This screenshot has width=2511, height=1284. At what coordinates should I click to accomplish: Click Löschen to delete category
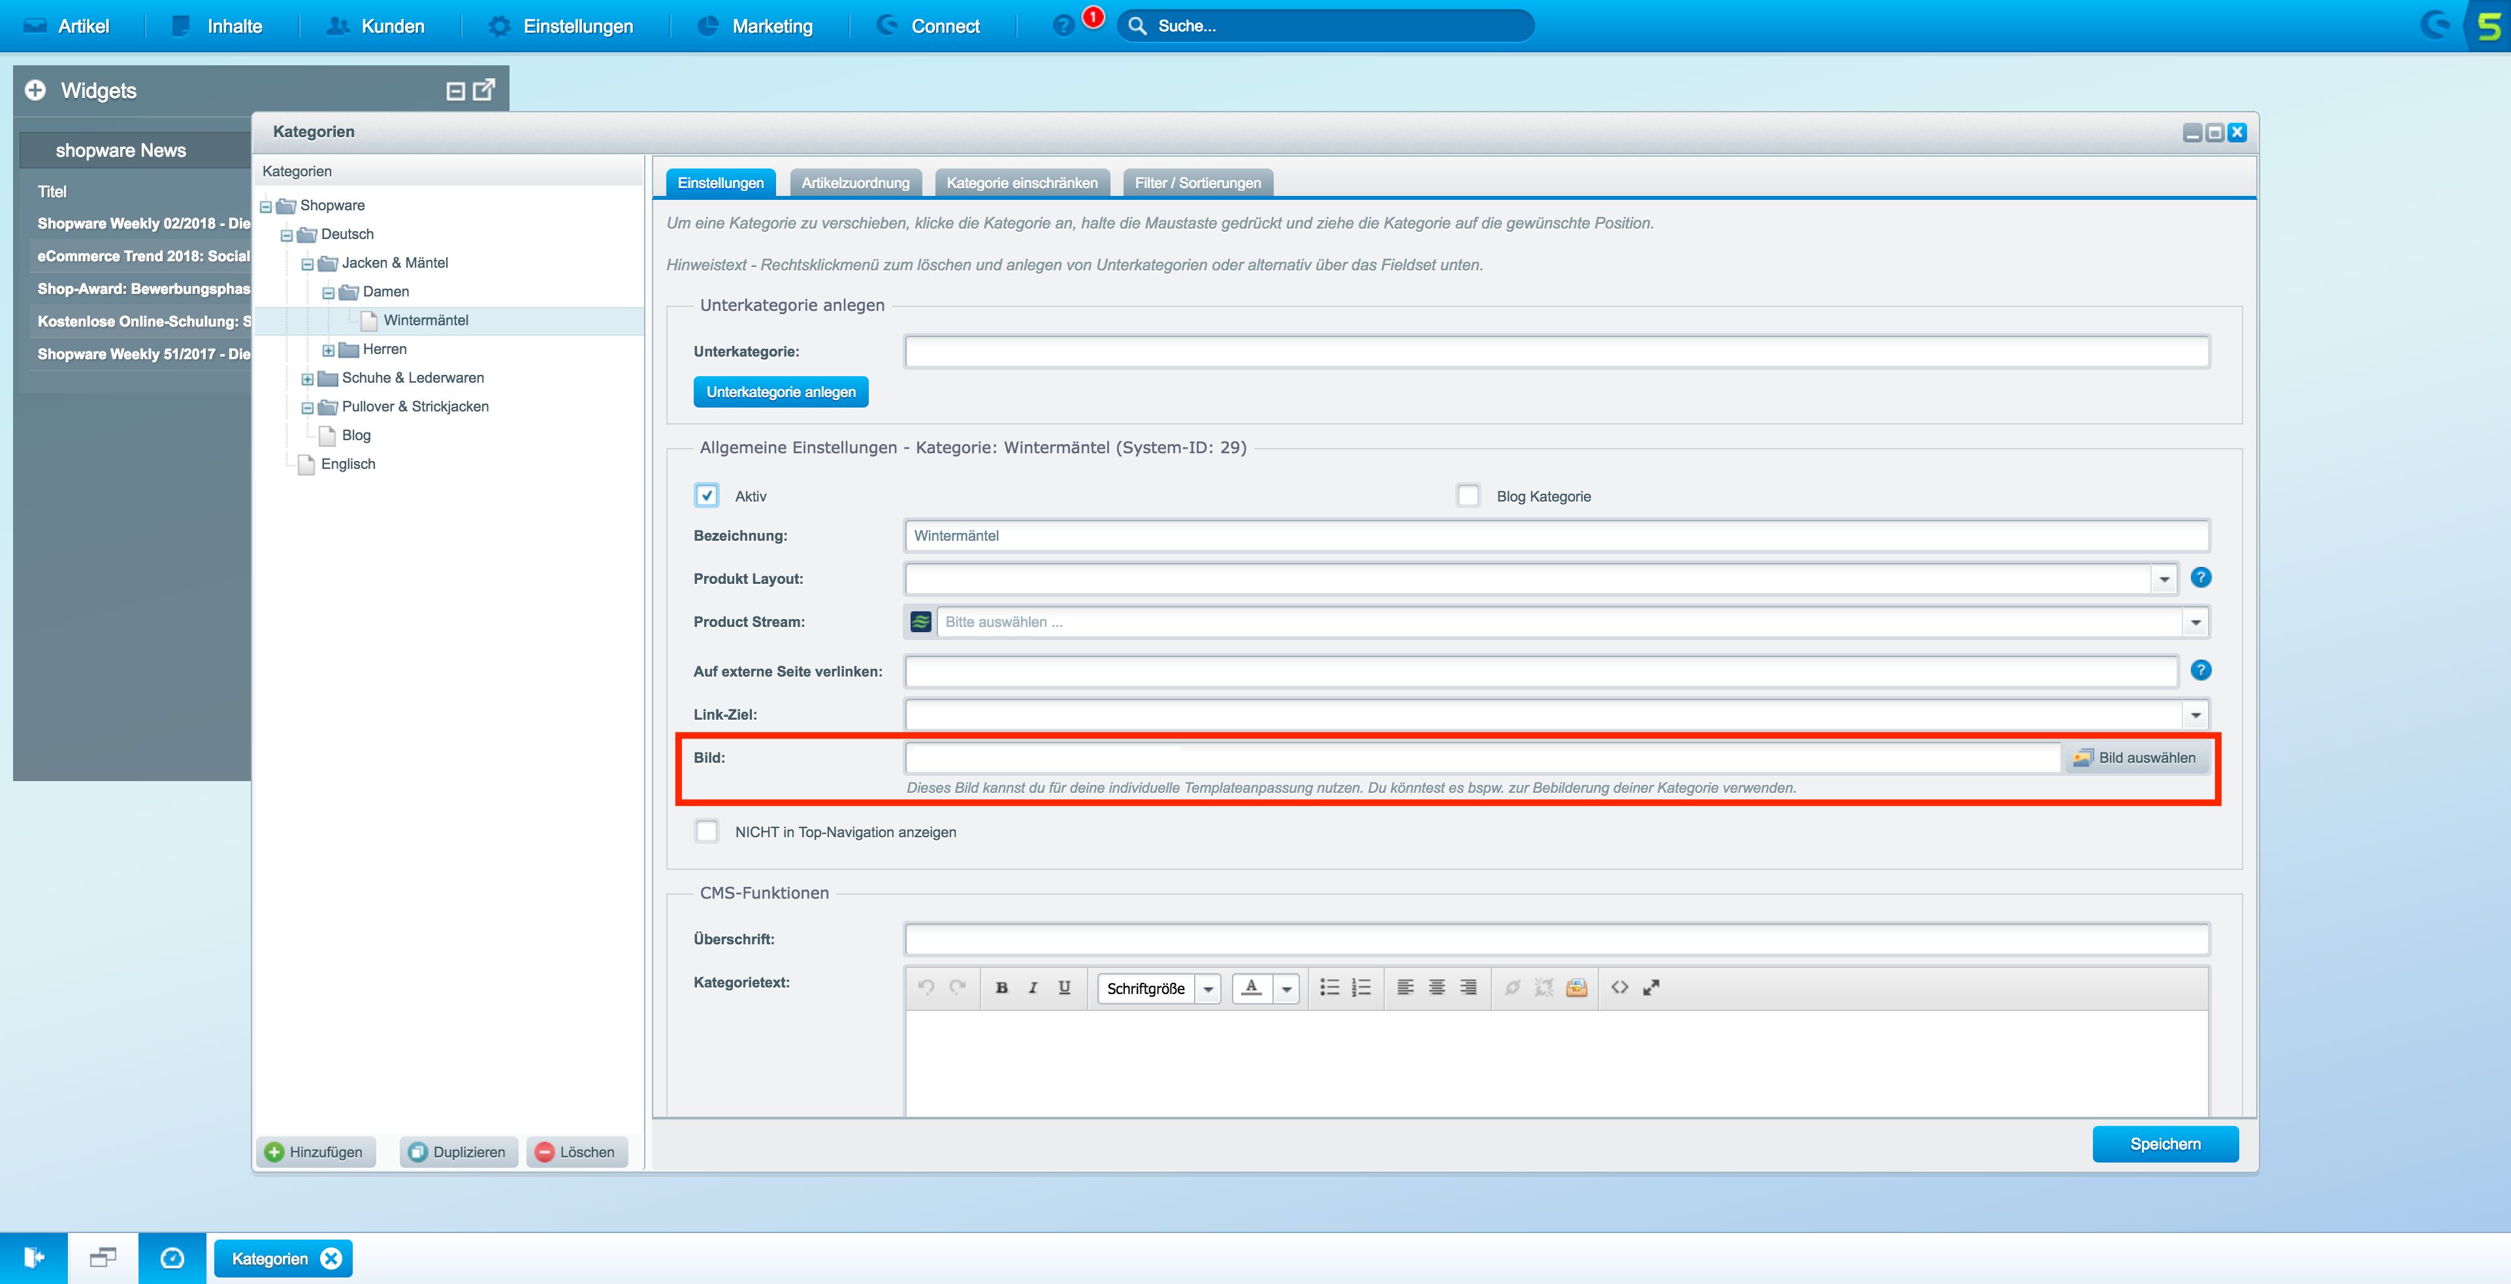tap(576, 1151)
